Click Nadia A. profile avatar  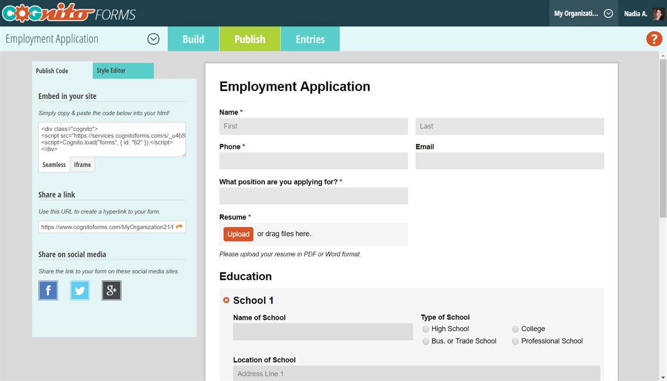pyautogui.click(x=658, y=14)
